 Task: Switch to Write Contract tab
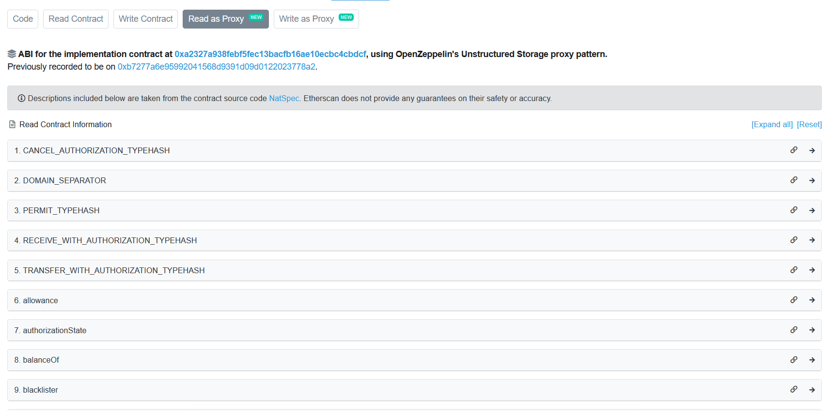pos(145,19)
